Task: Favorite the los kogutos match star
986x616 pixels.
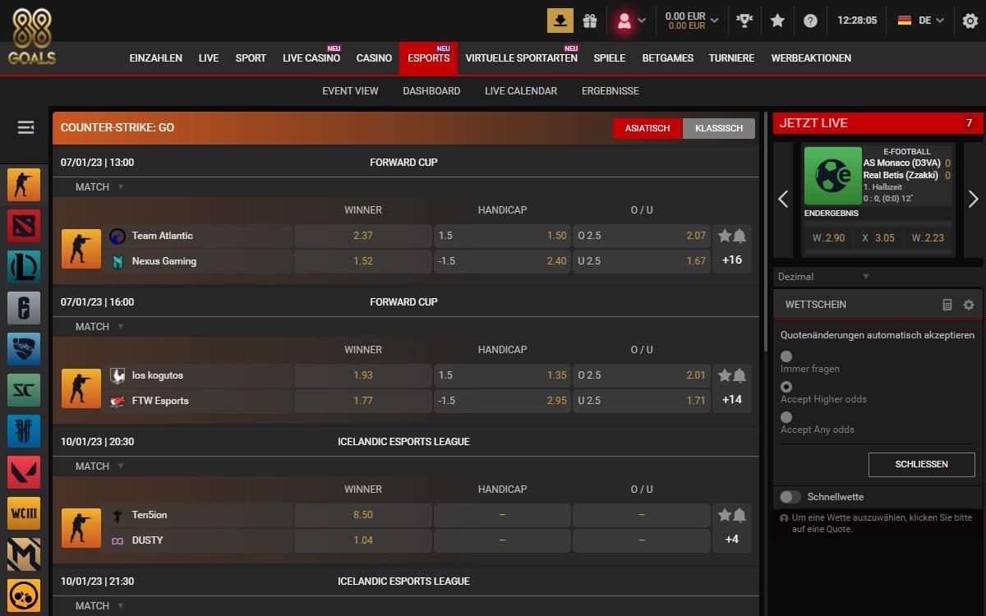Action: [x=724, y=375]
